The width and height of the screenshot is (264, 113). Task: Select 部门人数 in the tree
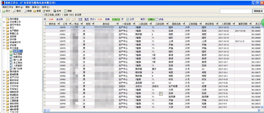[x=18, y=60]
